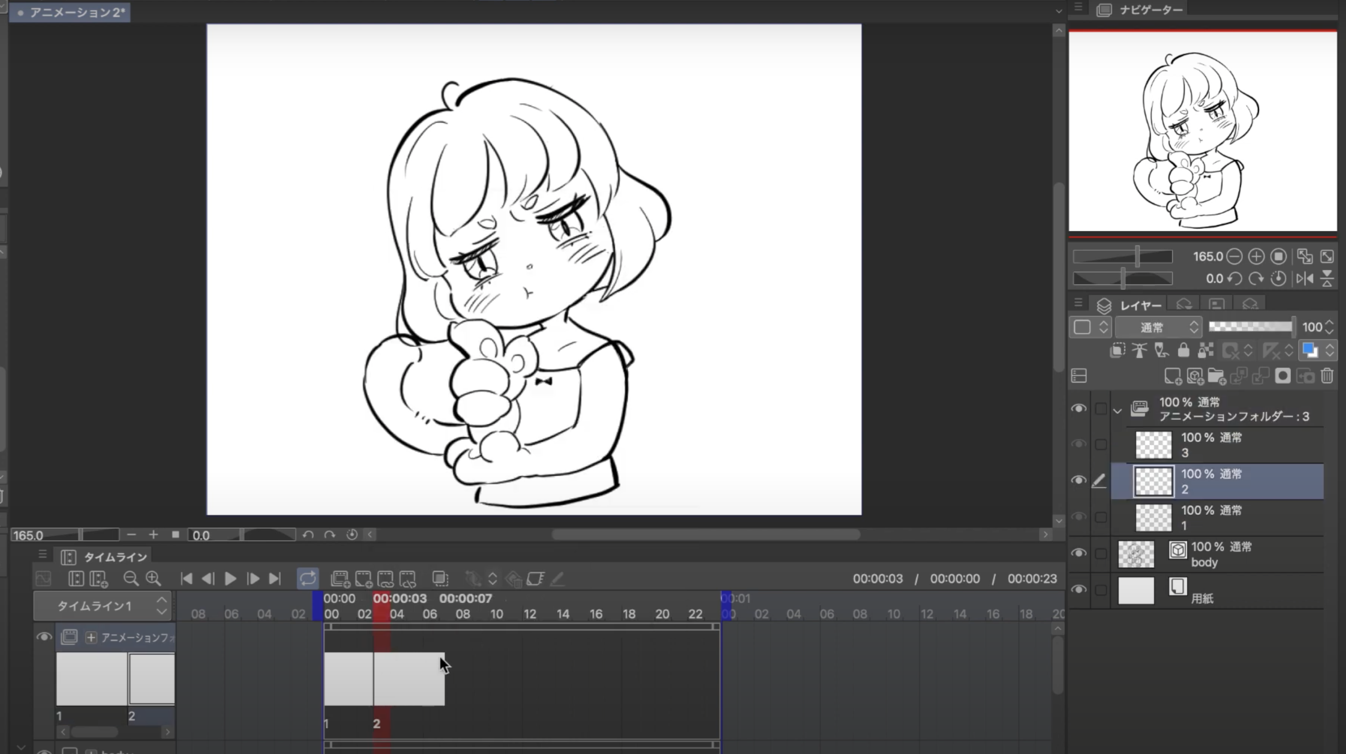Lock the current layer
The height and width of the screenshot is (754, 1346).
pyautogui.click(x=1183, y=350)
